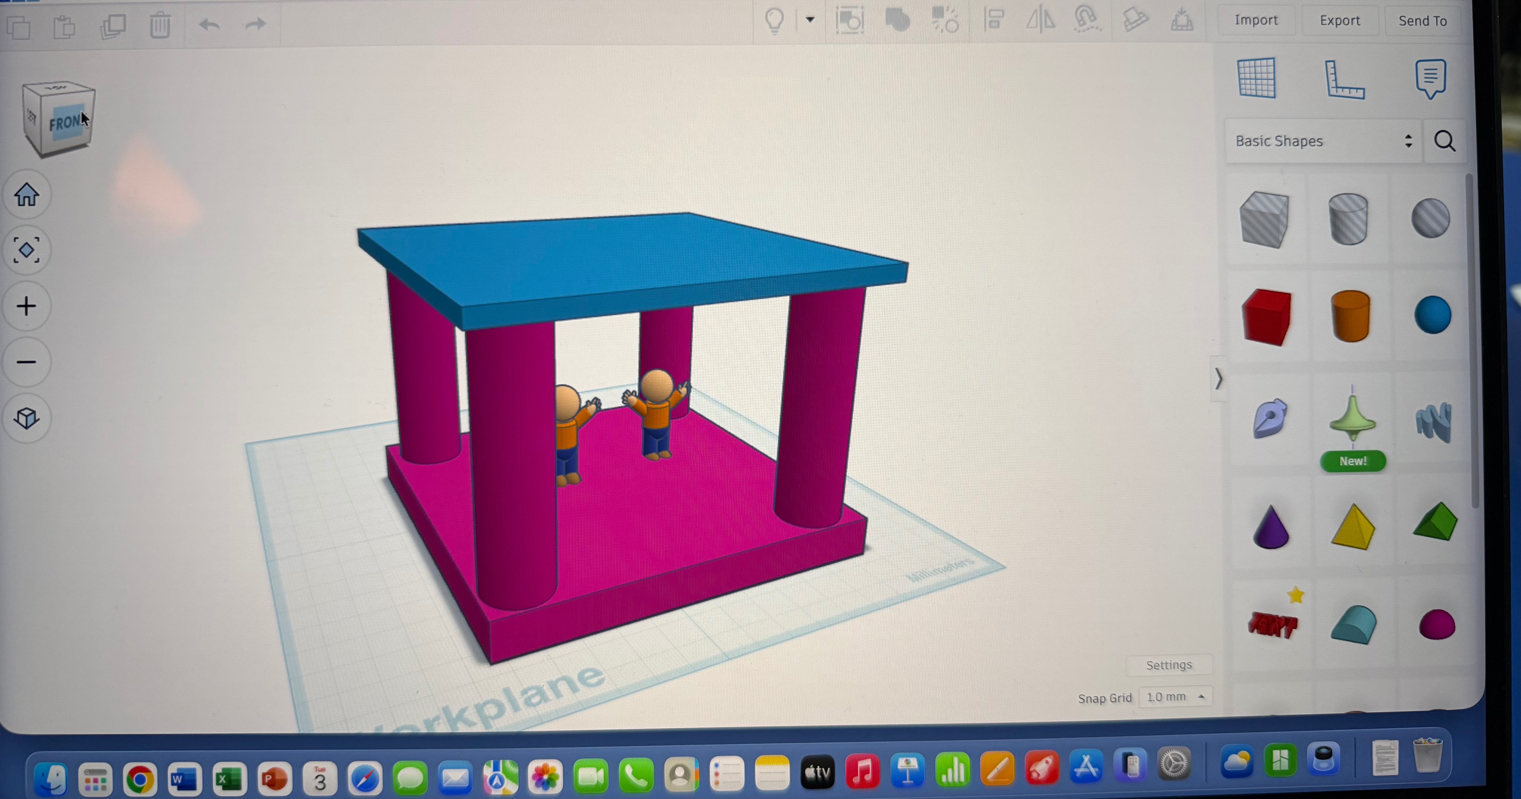Open Snap Grid 1.0 mm dropdown
This screenshot has width=1521, height=799.
[1175, 697]
